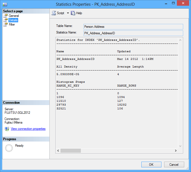This screenshot has height=172, width=191.
Task: Select the Filter page icon
Action: click(5, 24)
